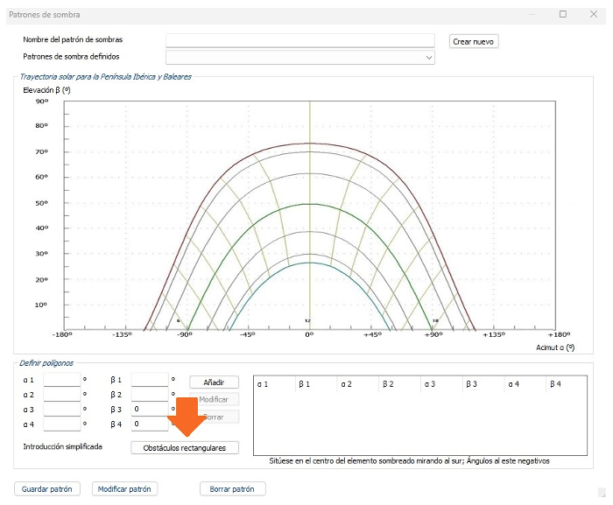Open Obstáculos rectangulares simplified input
This screenshot has height=505, width=613.
coord(185,447)
